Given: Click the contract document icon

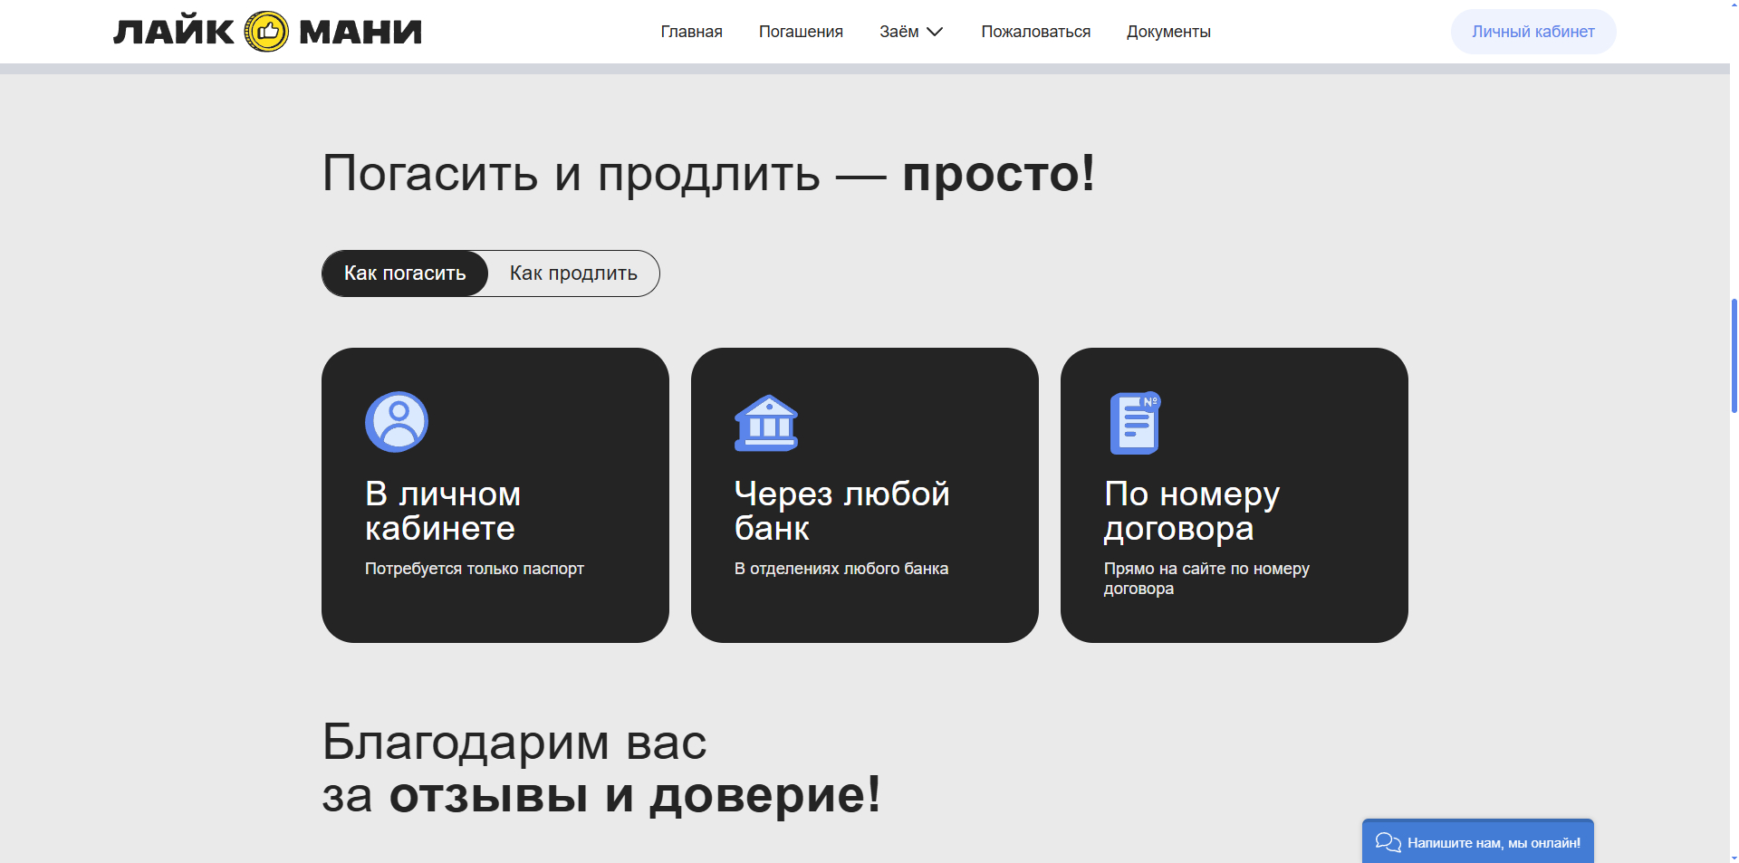Looking at the screenshot, I should [x=1135, y=423].
